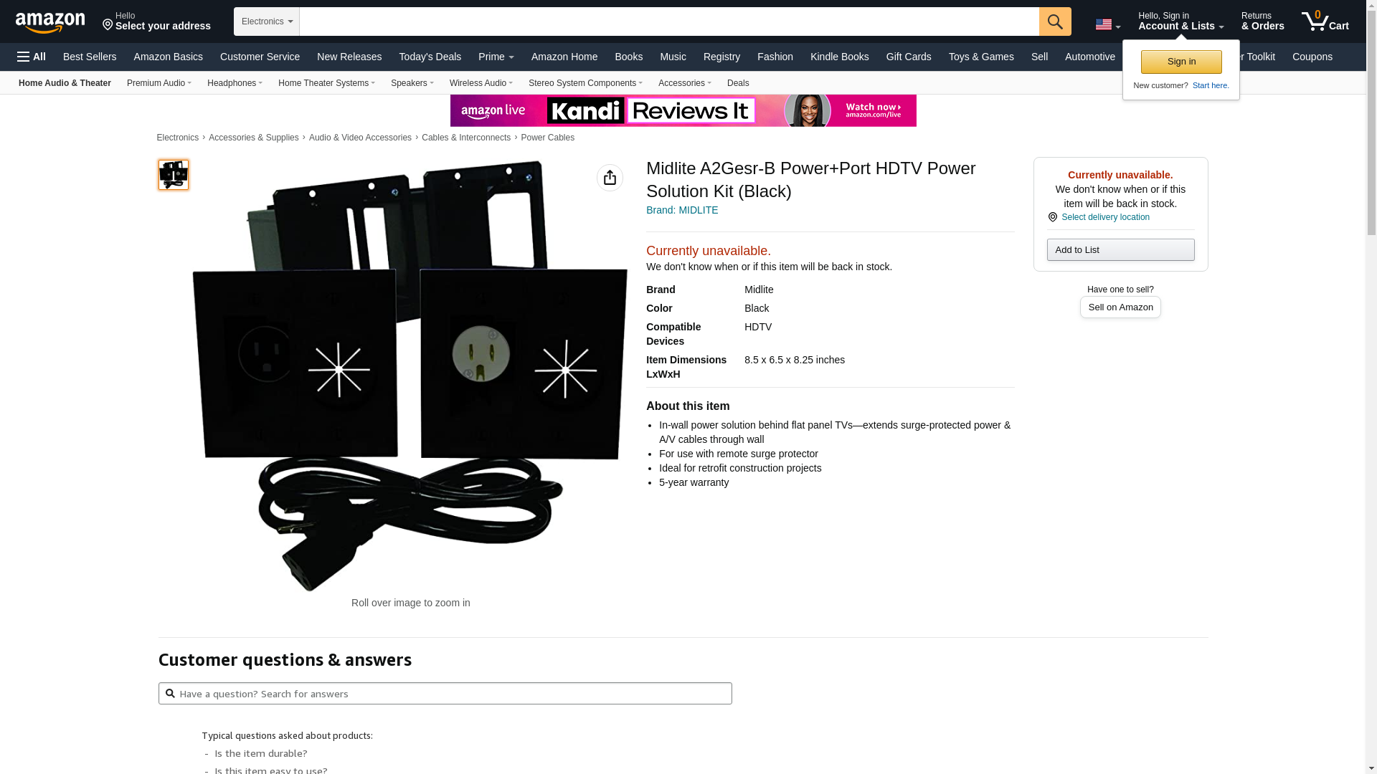This screenshot has width=1377, height=774.
Task: Open the Prime menu dropdown
Action: point(496,57)
